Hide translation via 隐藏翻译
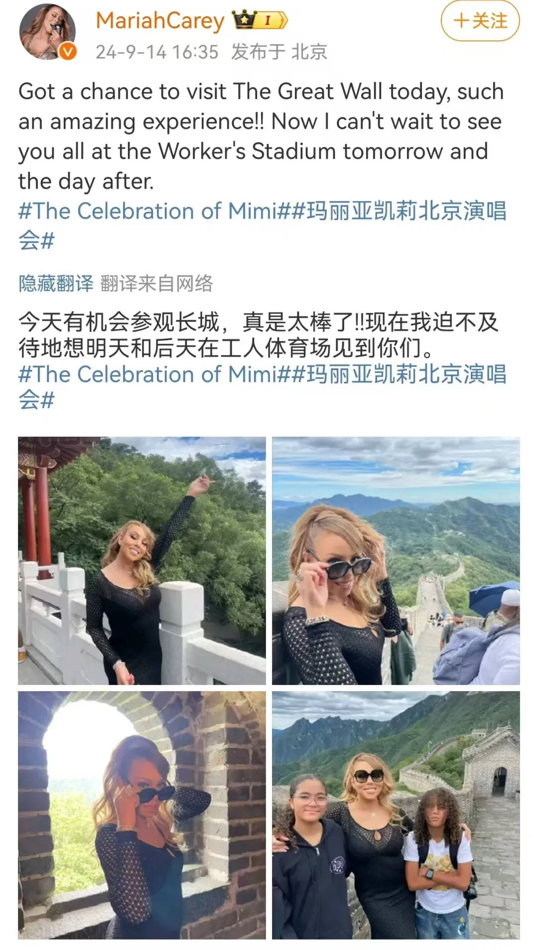 [x=56, y=283]
